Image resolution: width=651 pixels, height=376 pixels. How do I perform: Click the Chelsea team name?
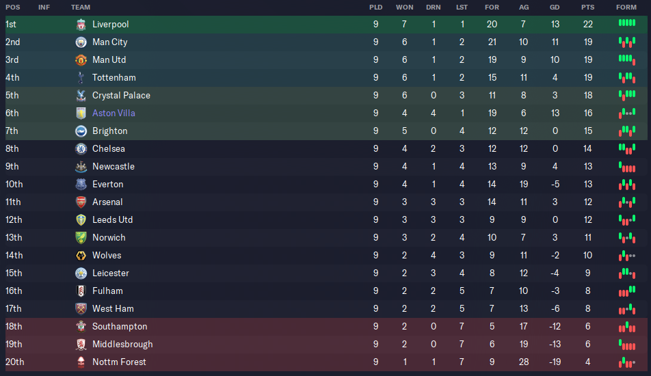coord(108,148)
